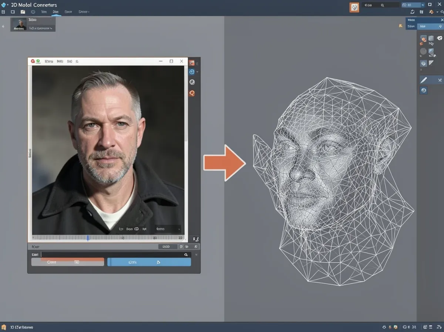The width and height of the screenshot is (444, 332).
Task: Click the search icon inside bottom text field
Action: 186,255
